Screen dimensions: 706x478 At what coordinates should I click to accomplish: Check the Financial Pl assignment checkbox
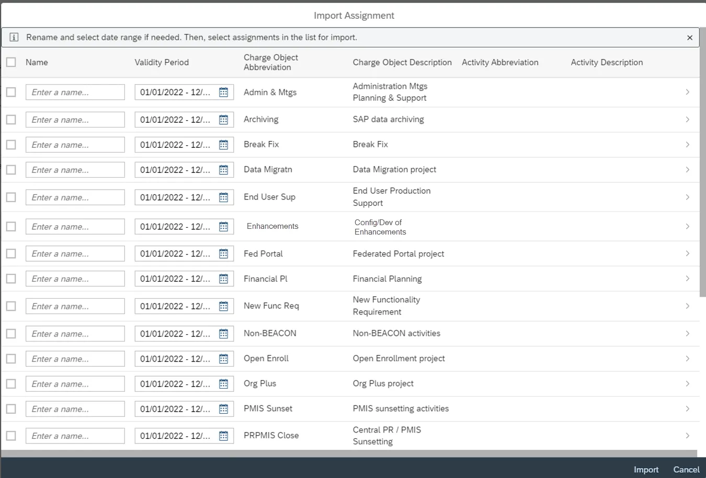click(x=11, y=279)
